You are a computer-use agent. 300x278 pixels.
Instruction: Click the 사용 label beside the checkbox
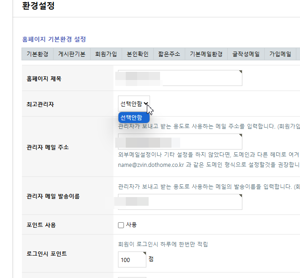(x=131, y=225)
